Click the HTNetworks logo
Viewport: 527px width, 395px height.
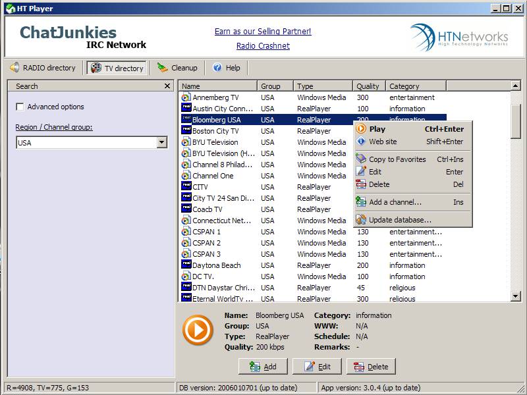click(x=459, y=37)
